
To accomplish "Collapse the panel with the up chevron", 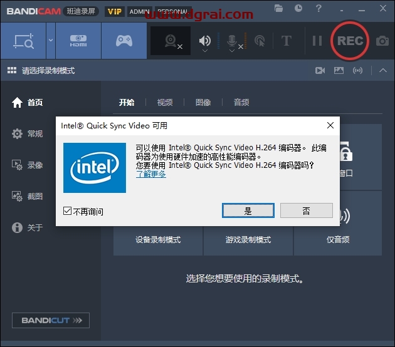I will 383,70.
